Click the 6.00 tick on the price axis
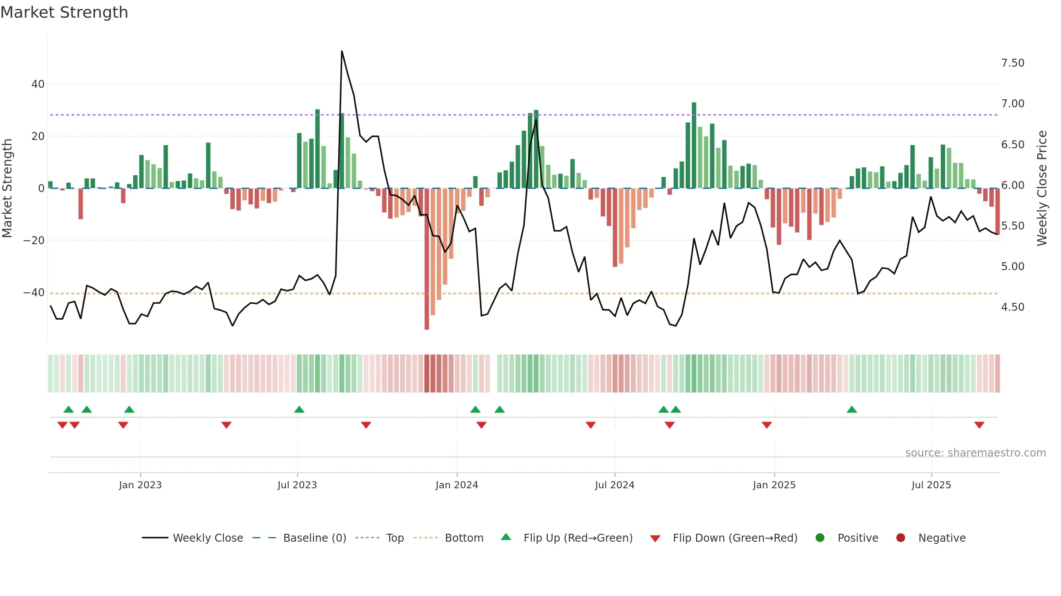The image size is (1061, 596). point(1013,185)
